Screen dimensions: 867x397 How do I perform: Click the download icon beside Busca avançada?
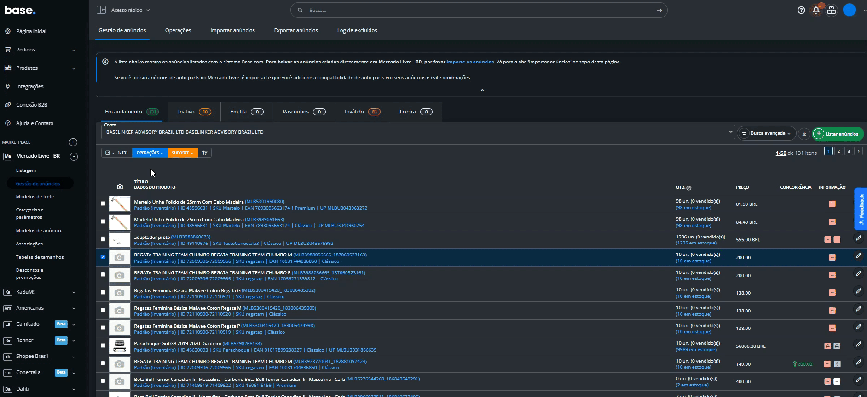[804, 134]
